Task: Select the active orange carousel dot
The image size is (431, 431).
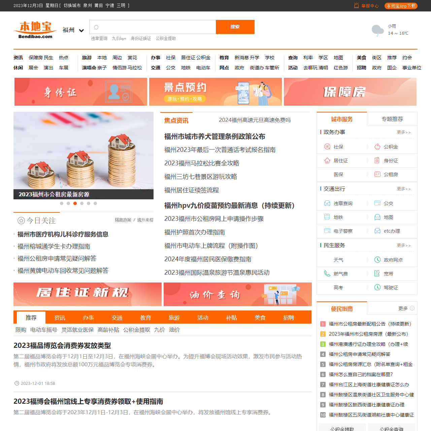Action: (x=75, y=203)
